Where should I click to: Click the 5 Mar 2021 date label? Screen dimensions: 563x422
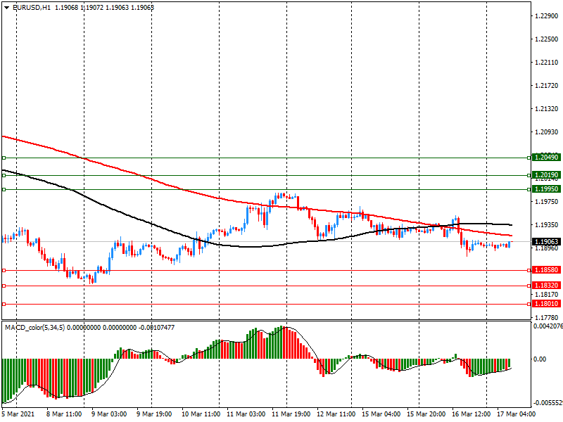pos(18,414)
